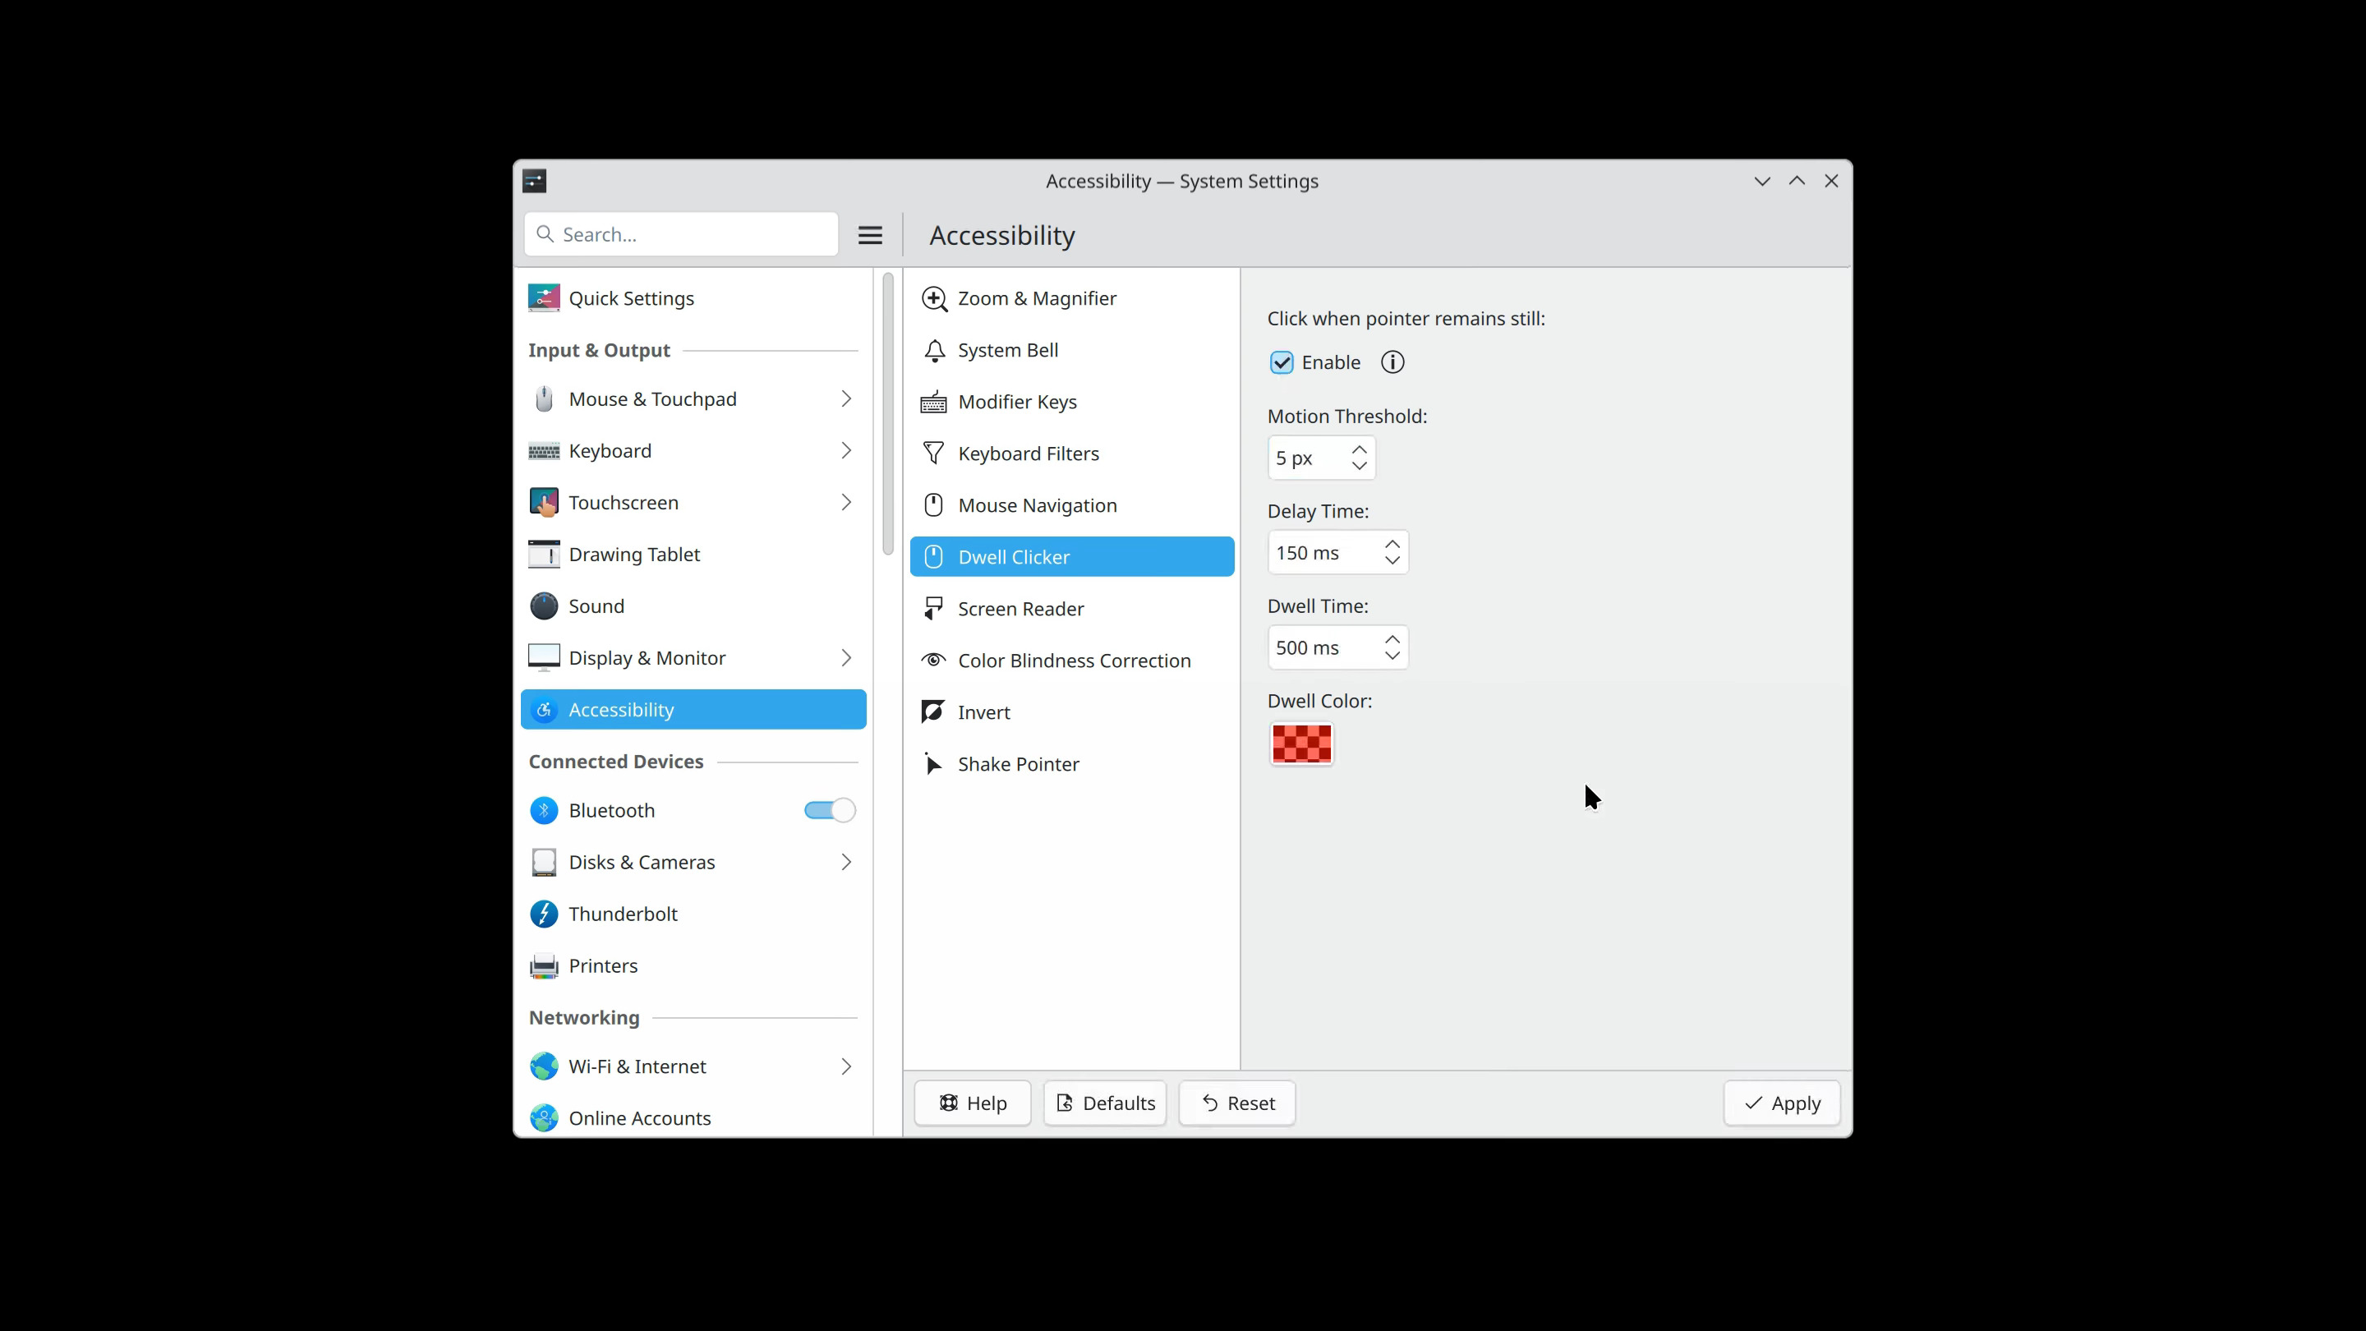The width and height of the screenshot is (2366, 1331).
Task: Select the System Bell bell icon
Action: (934, 350)
